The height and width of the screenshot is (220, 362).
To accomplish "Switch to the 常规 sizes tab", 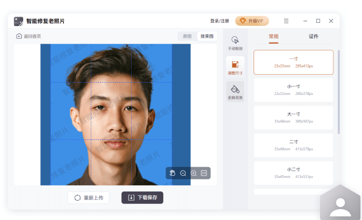I will 273,36.
